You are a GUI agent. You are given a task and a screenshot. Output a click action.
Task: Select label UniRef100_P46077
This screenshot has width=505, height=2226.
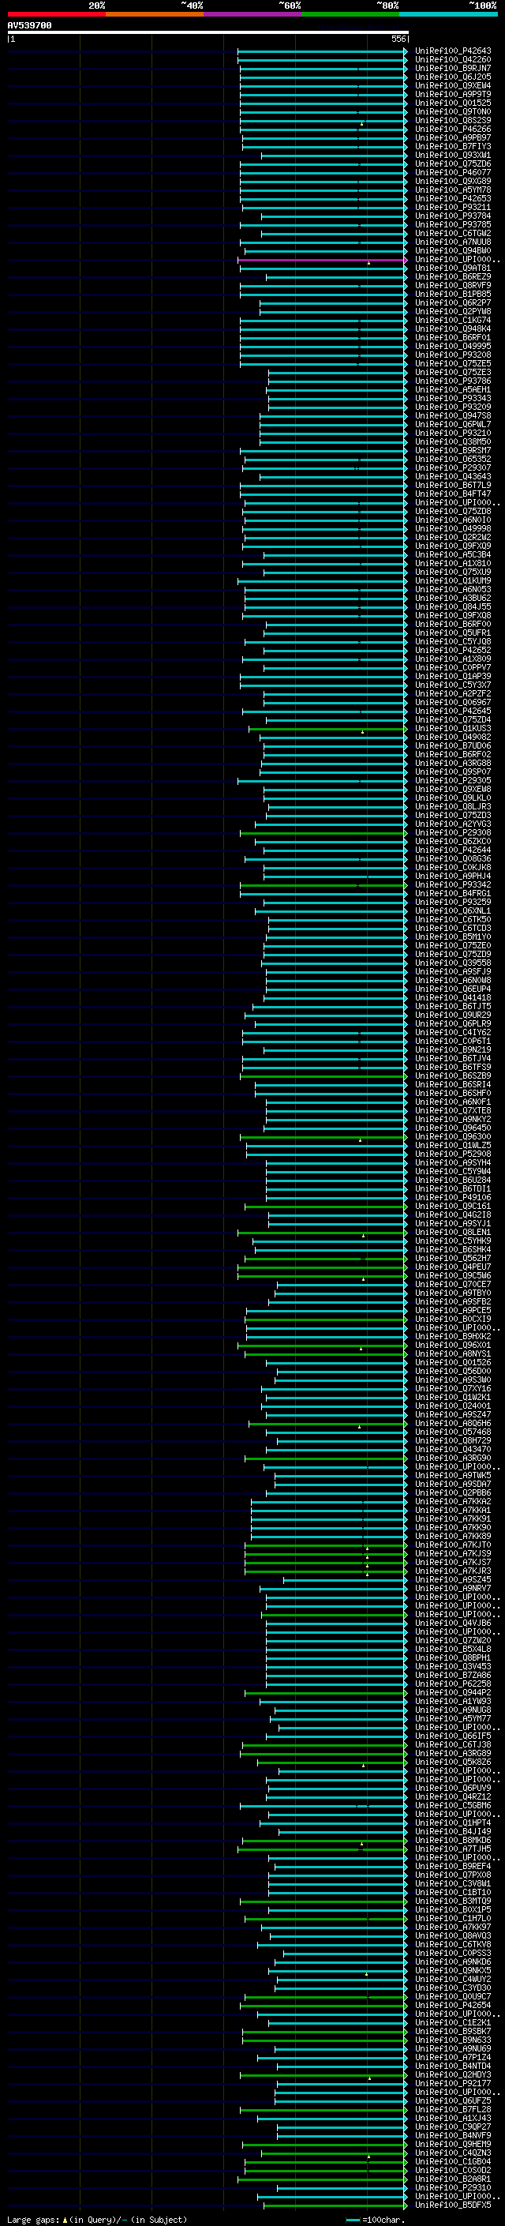(x=453, y=173)
